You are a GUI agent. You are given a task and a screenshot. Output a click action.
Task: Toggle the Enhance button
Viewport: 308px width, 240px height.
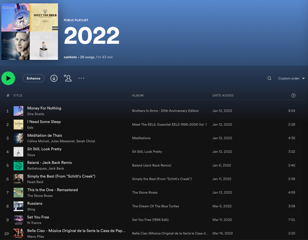click(34, 78)
